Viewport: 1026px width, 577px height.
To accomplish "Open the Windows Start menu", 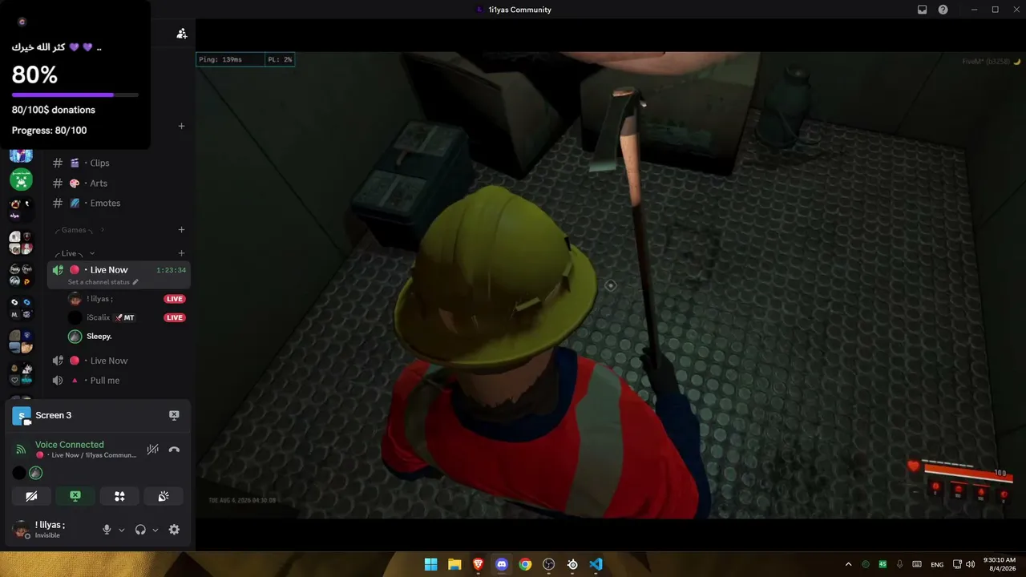I will (x=431, y=564).
